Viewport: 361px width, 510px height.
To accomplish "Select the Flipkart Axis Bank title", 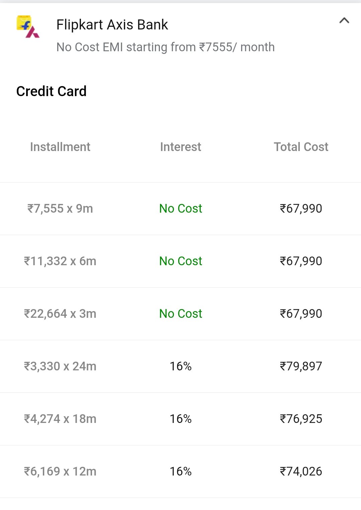I will (x=112, y=25).
